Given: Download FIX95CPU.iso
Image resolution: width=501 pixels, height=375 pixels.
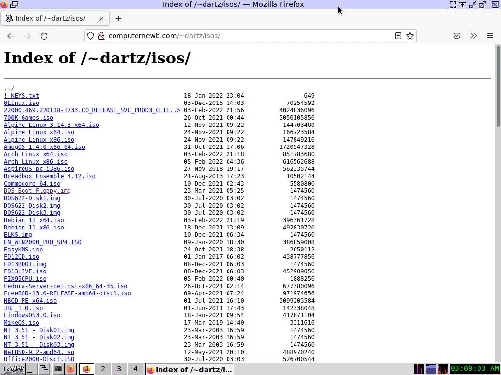Looking at the screenshot, I should coord(25,279).
